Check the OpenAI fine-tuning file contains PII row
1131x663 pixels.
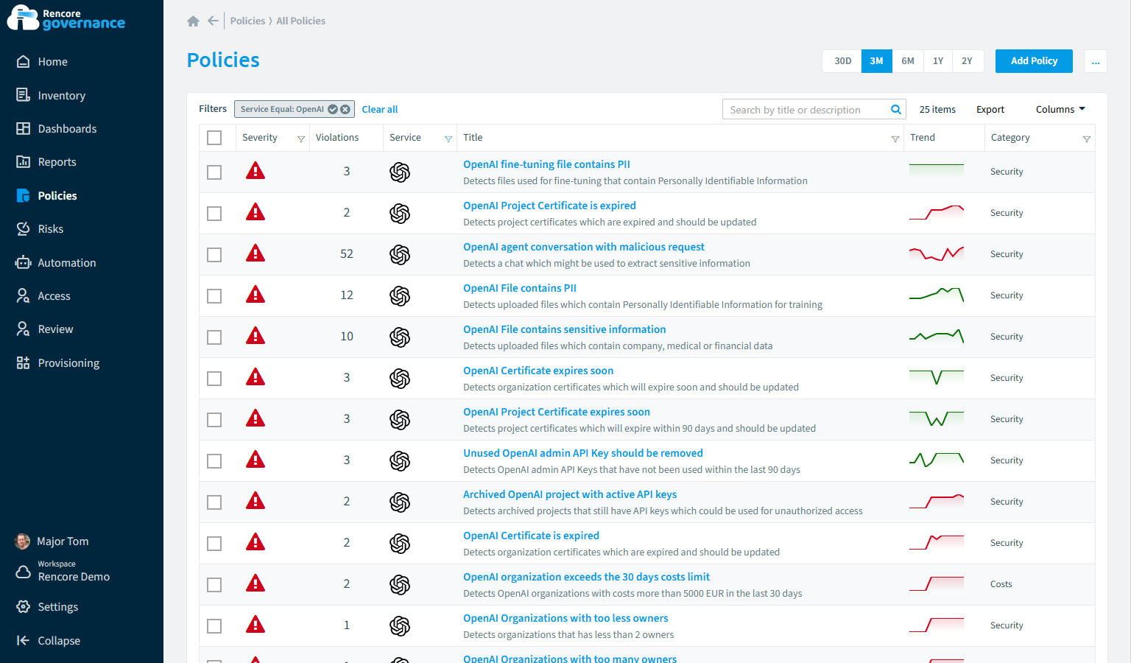pyautogui.click(x=214, y=172)
